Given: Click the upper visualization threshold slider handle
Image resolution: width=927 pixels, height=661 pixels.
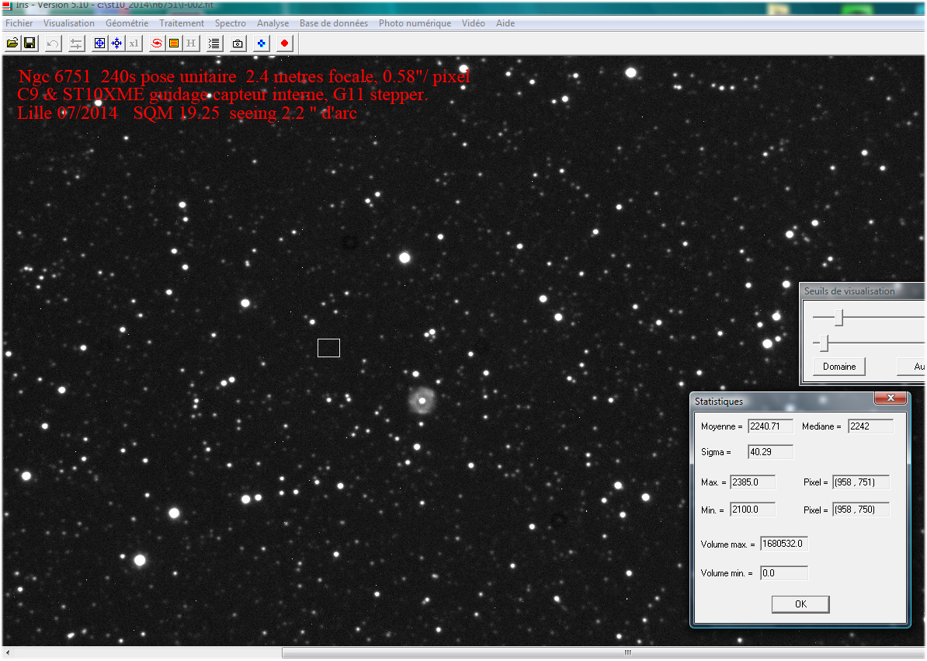Looking at the screenshot, I should (839, 317).
